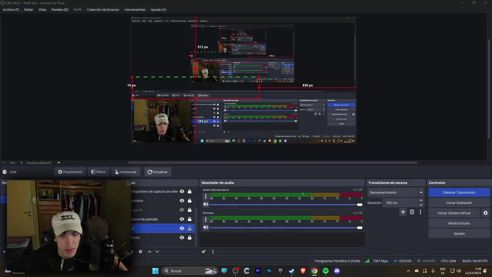Open Spotify from the taskbar
The image size is (492, 277).
(x=326, y=271)
